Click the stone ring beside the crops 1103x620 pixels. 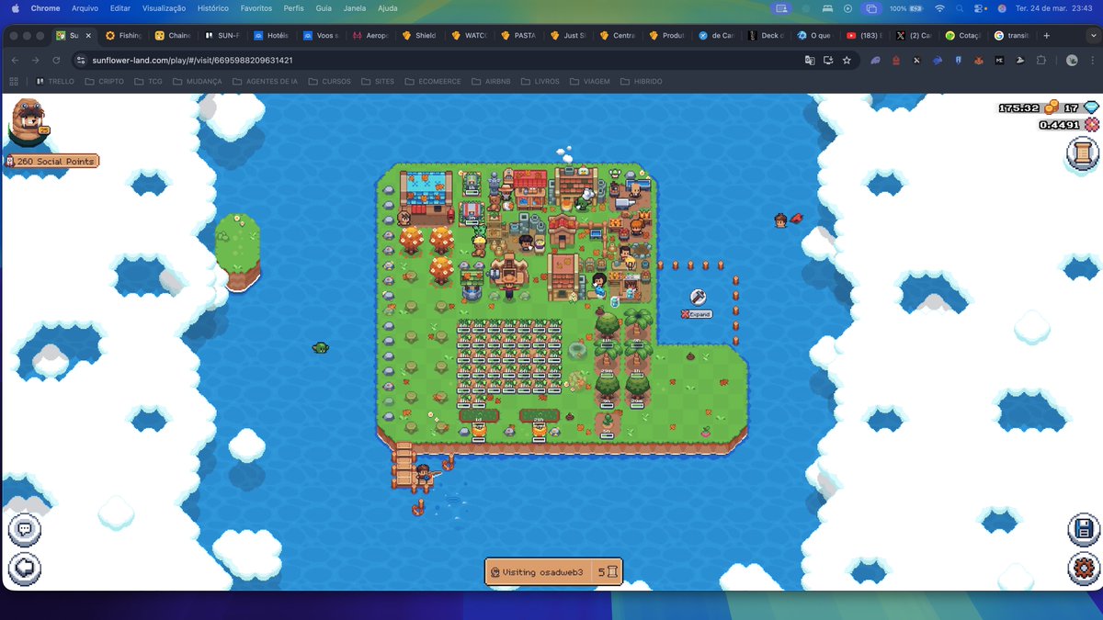point(578,350)
